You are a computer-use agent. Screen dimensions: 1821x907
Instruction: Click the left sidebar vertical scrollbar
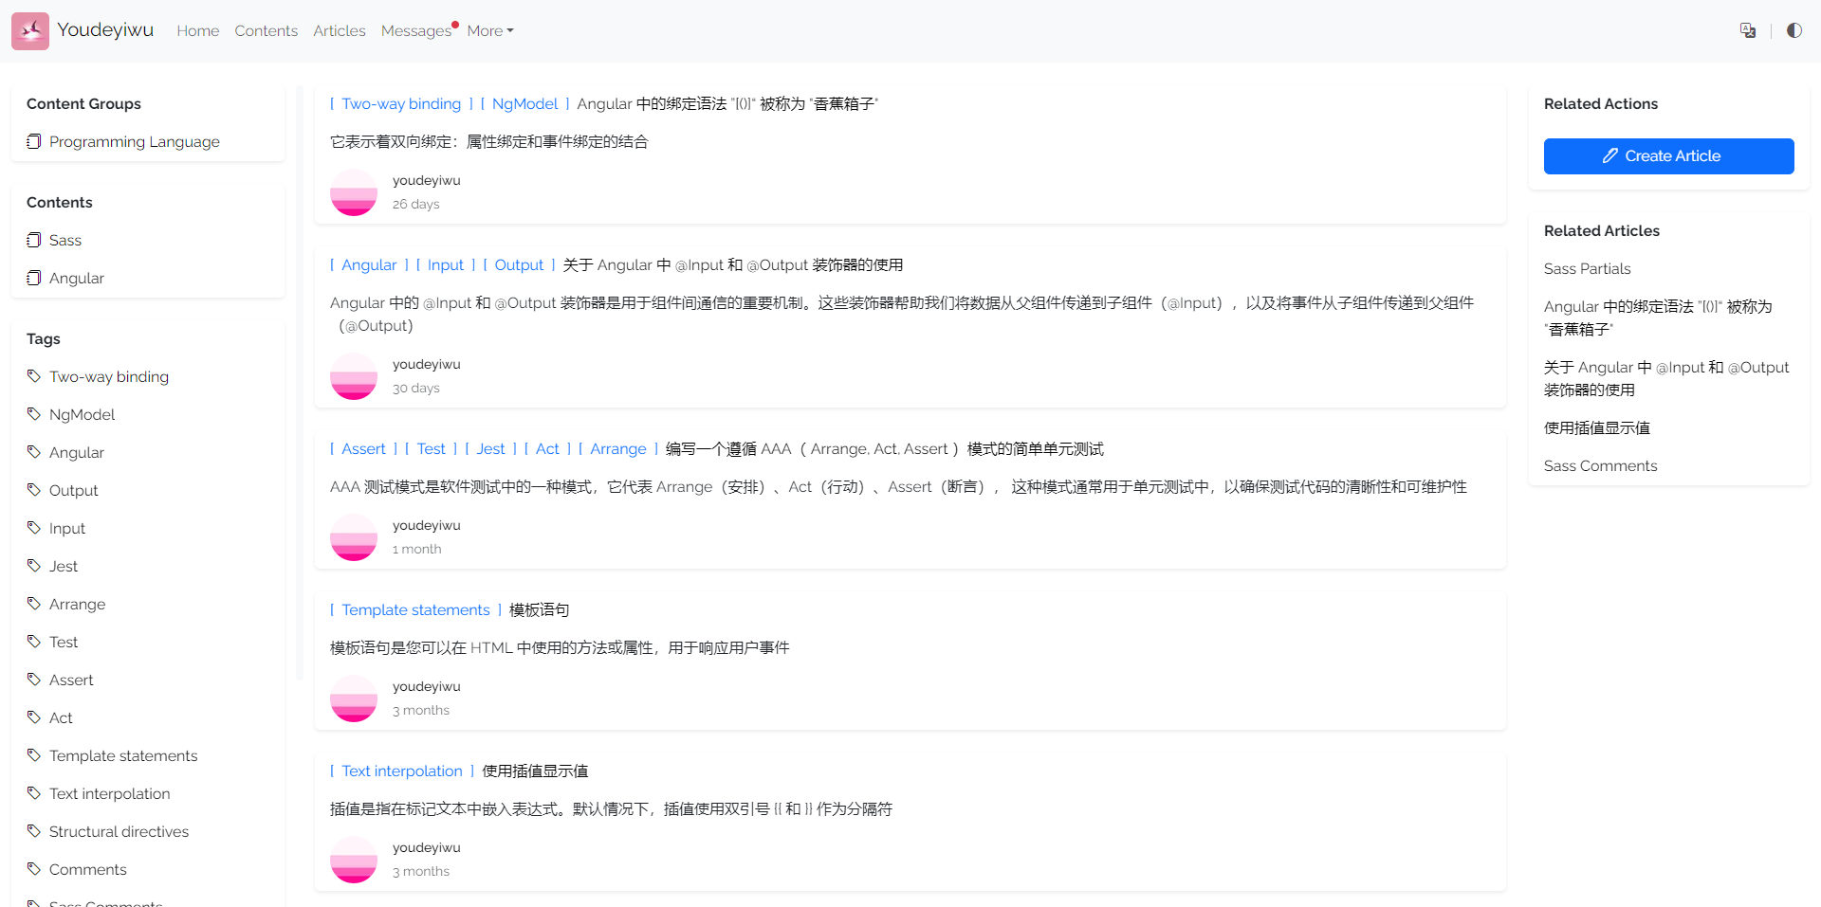coord(300,384)
